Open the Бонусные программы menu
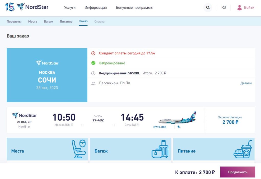Viewport: 261px width, 179px height. pyautogui.click(x=134, y=8)
